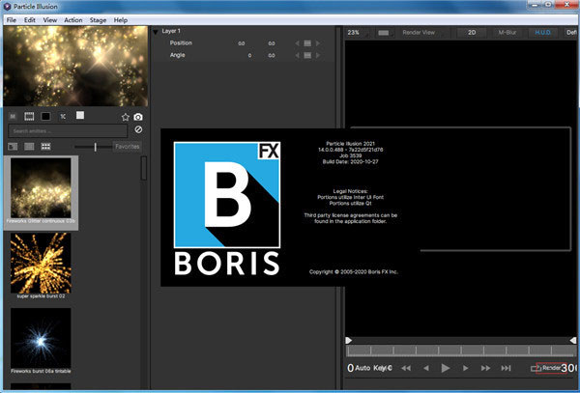580x393 pixels.
Task: Open the Position property options menu
Action: [307, 43]
